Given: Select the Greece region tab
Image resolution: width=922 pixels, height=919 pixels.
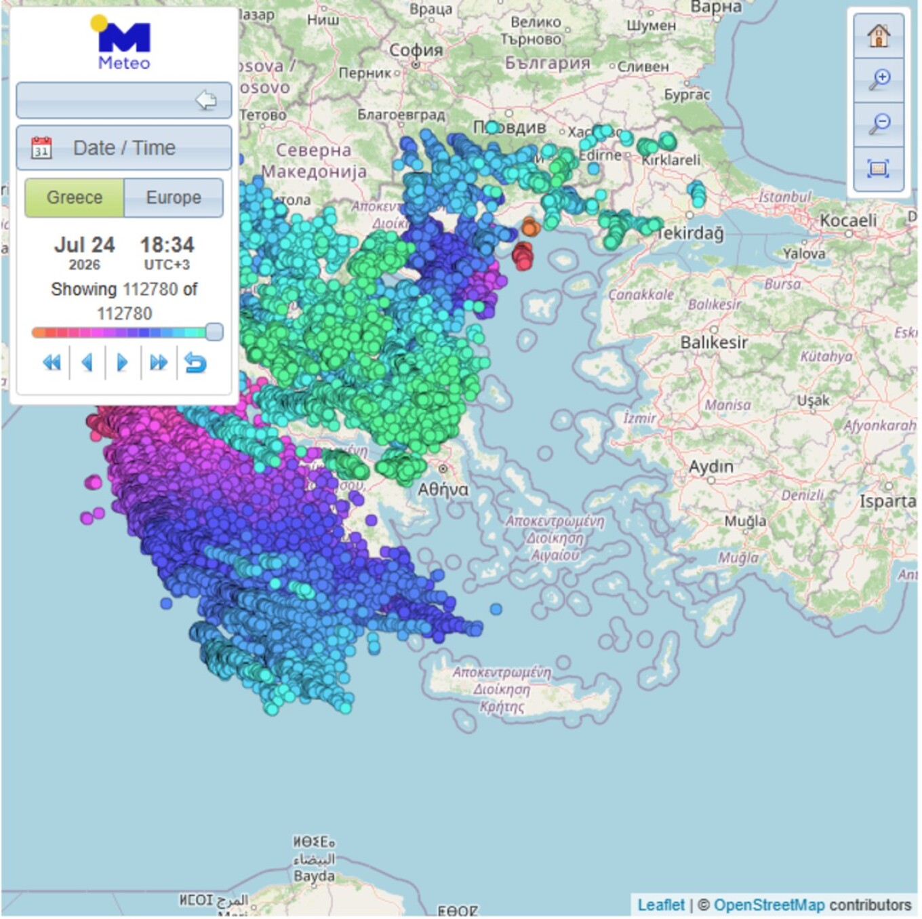Looking at the screenshot, I should tap(75, 197).
